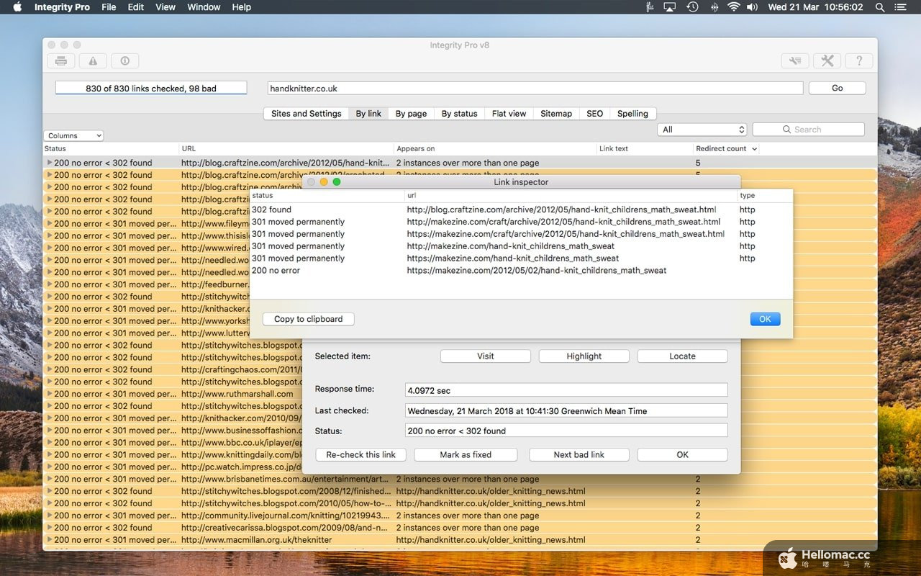Open the View menu

165,7
